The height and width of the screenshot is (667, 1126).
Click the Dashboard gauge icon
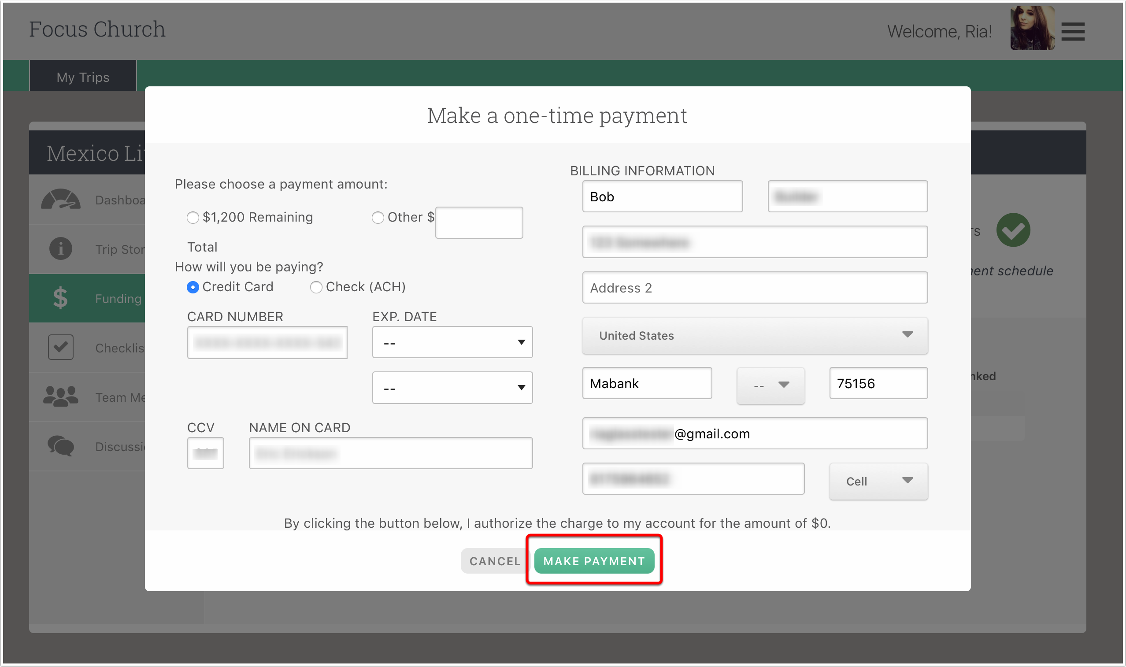(61, 200)
